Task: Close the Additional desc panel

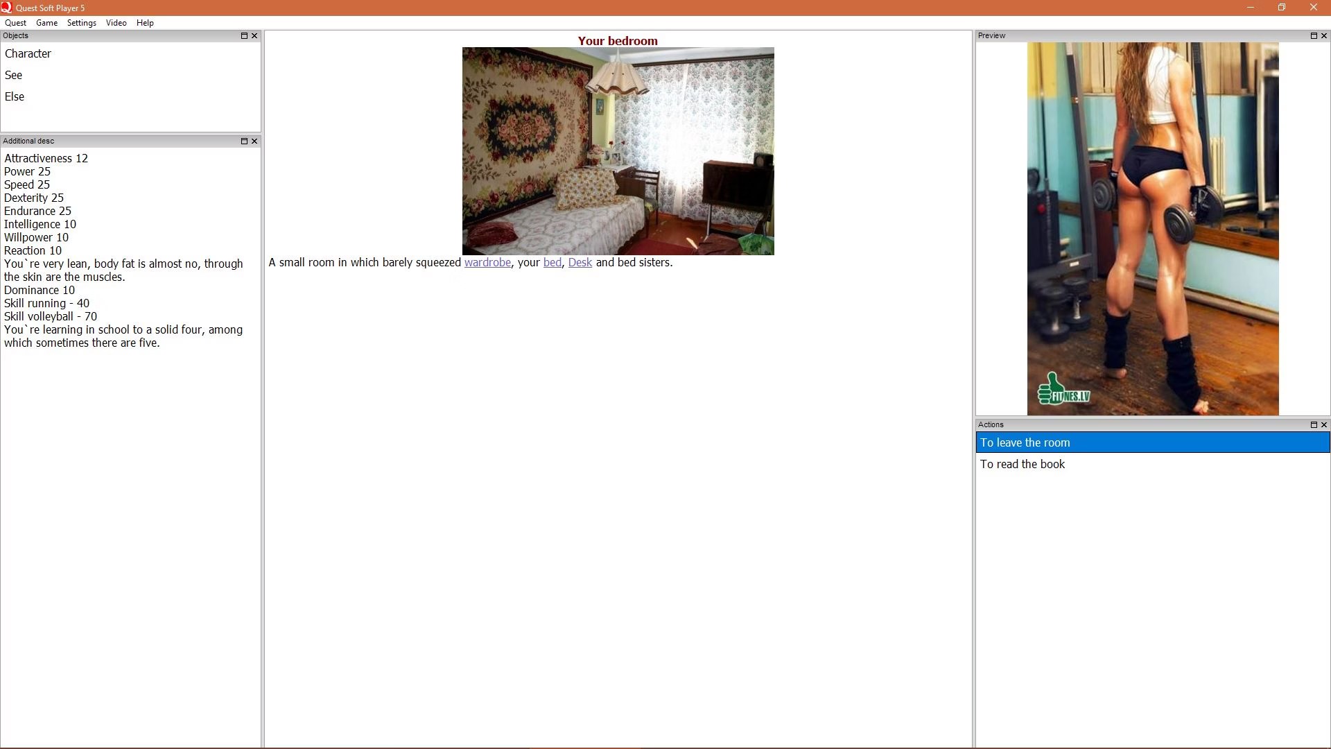Action: click(x=254, y=141)
